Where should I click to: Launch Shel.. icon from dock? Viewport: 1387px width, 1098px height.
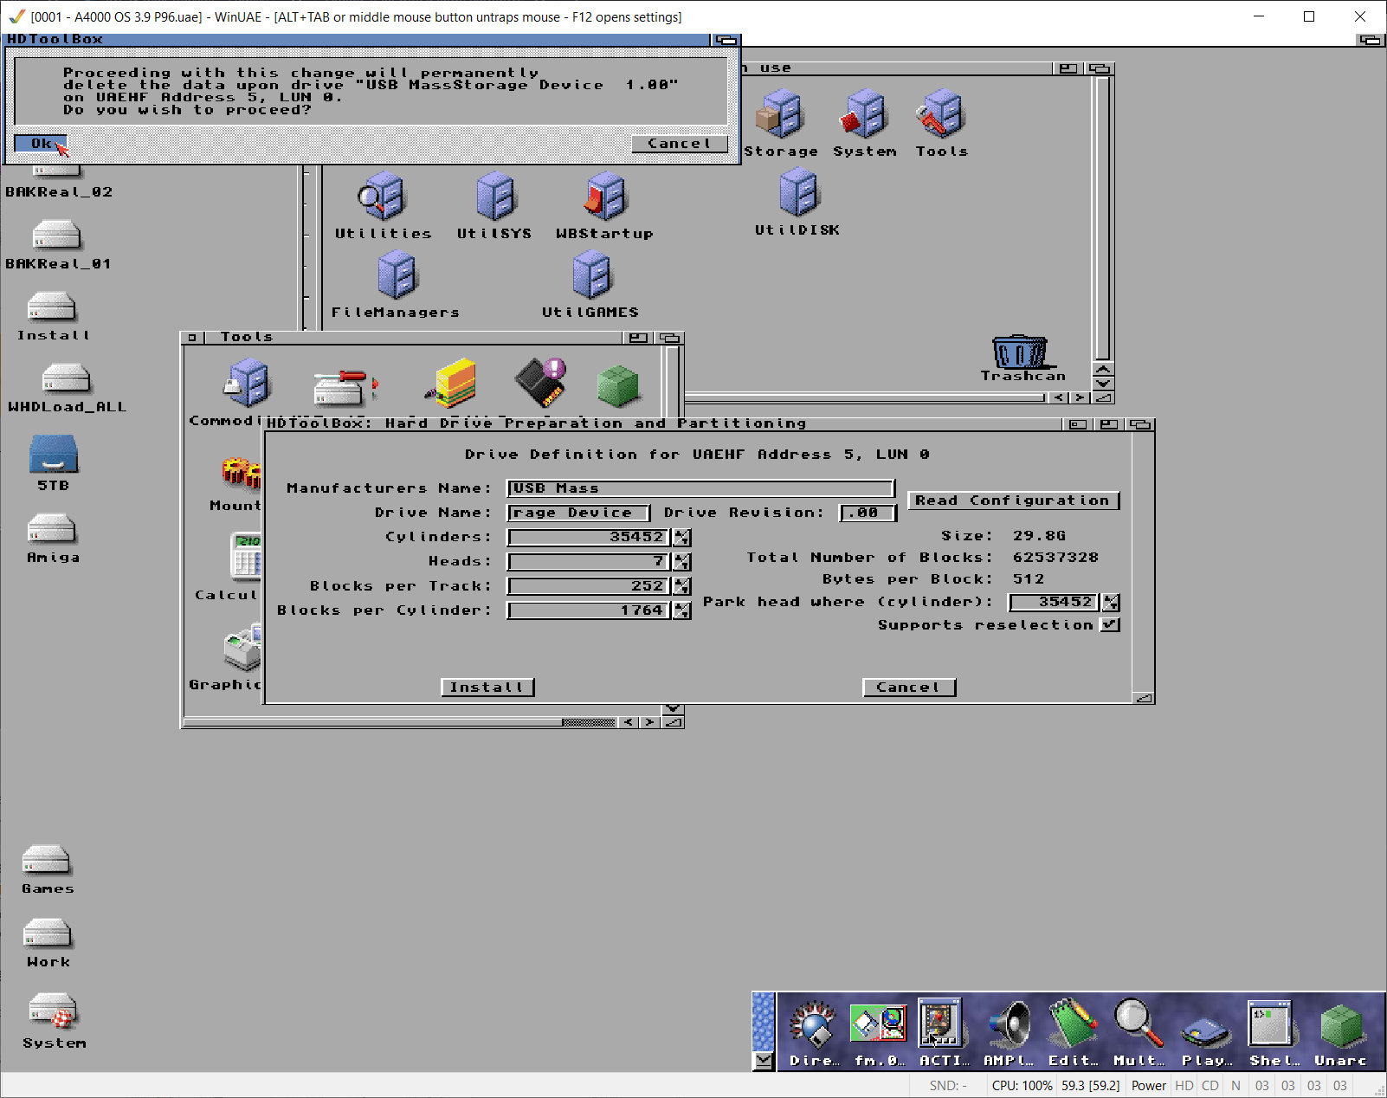[x=1271, y=1024]
